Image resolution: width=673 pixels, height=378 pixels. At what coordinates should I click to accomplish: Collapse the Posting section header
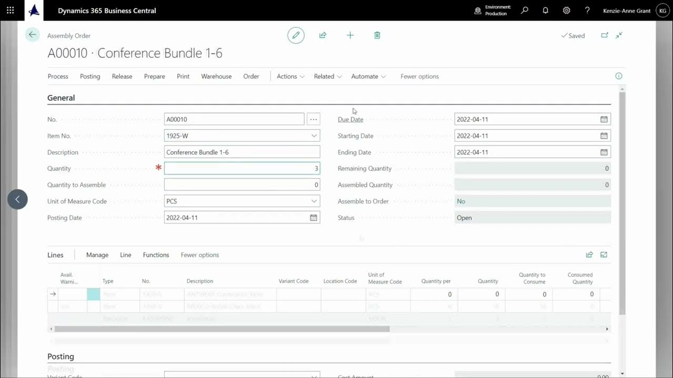tap(60, 356)
